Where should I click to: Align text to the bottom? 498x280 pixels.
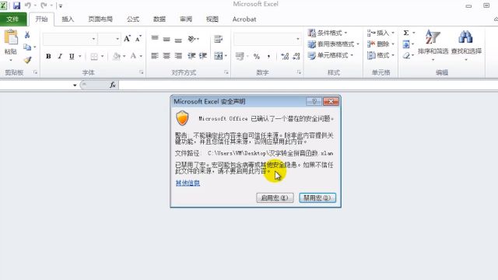click(x=178, y=40)
